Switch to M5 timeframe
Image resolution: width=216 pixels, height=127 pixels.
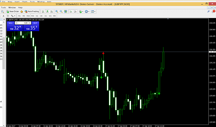[24, 16]
